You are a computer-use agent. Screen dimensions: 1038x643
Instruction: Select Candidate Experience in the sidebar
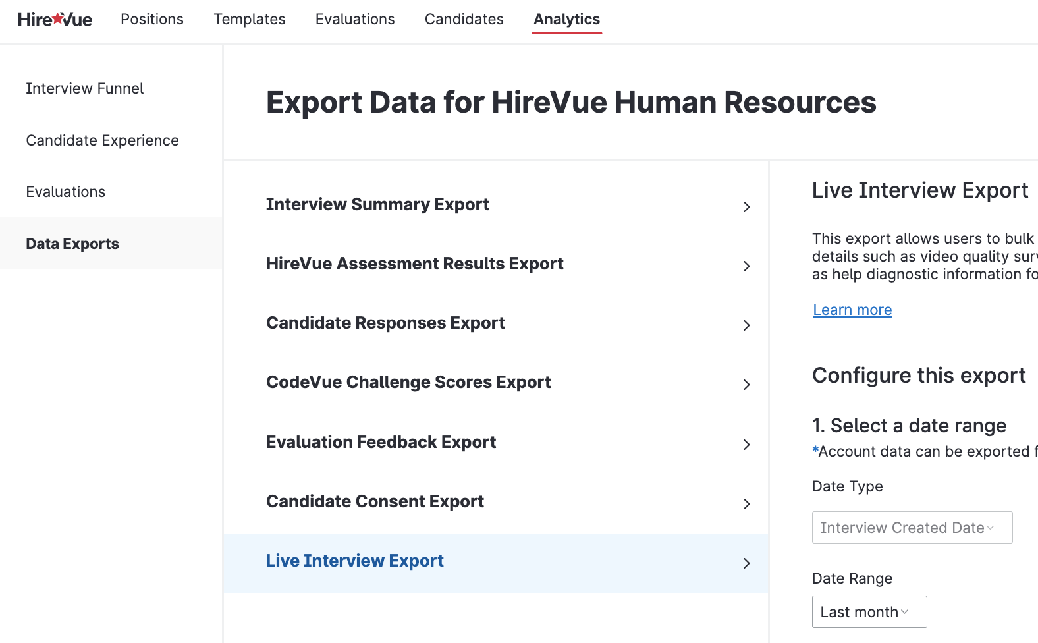tap(102, 140)
